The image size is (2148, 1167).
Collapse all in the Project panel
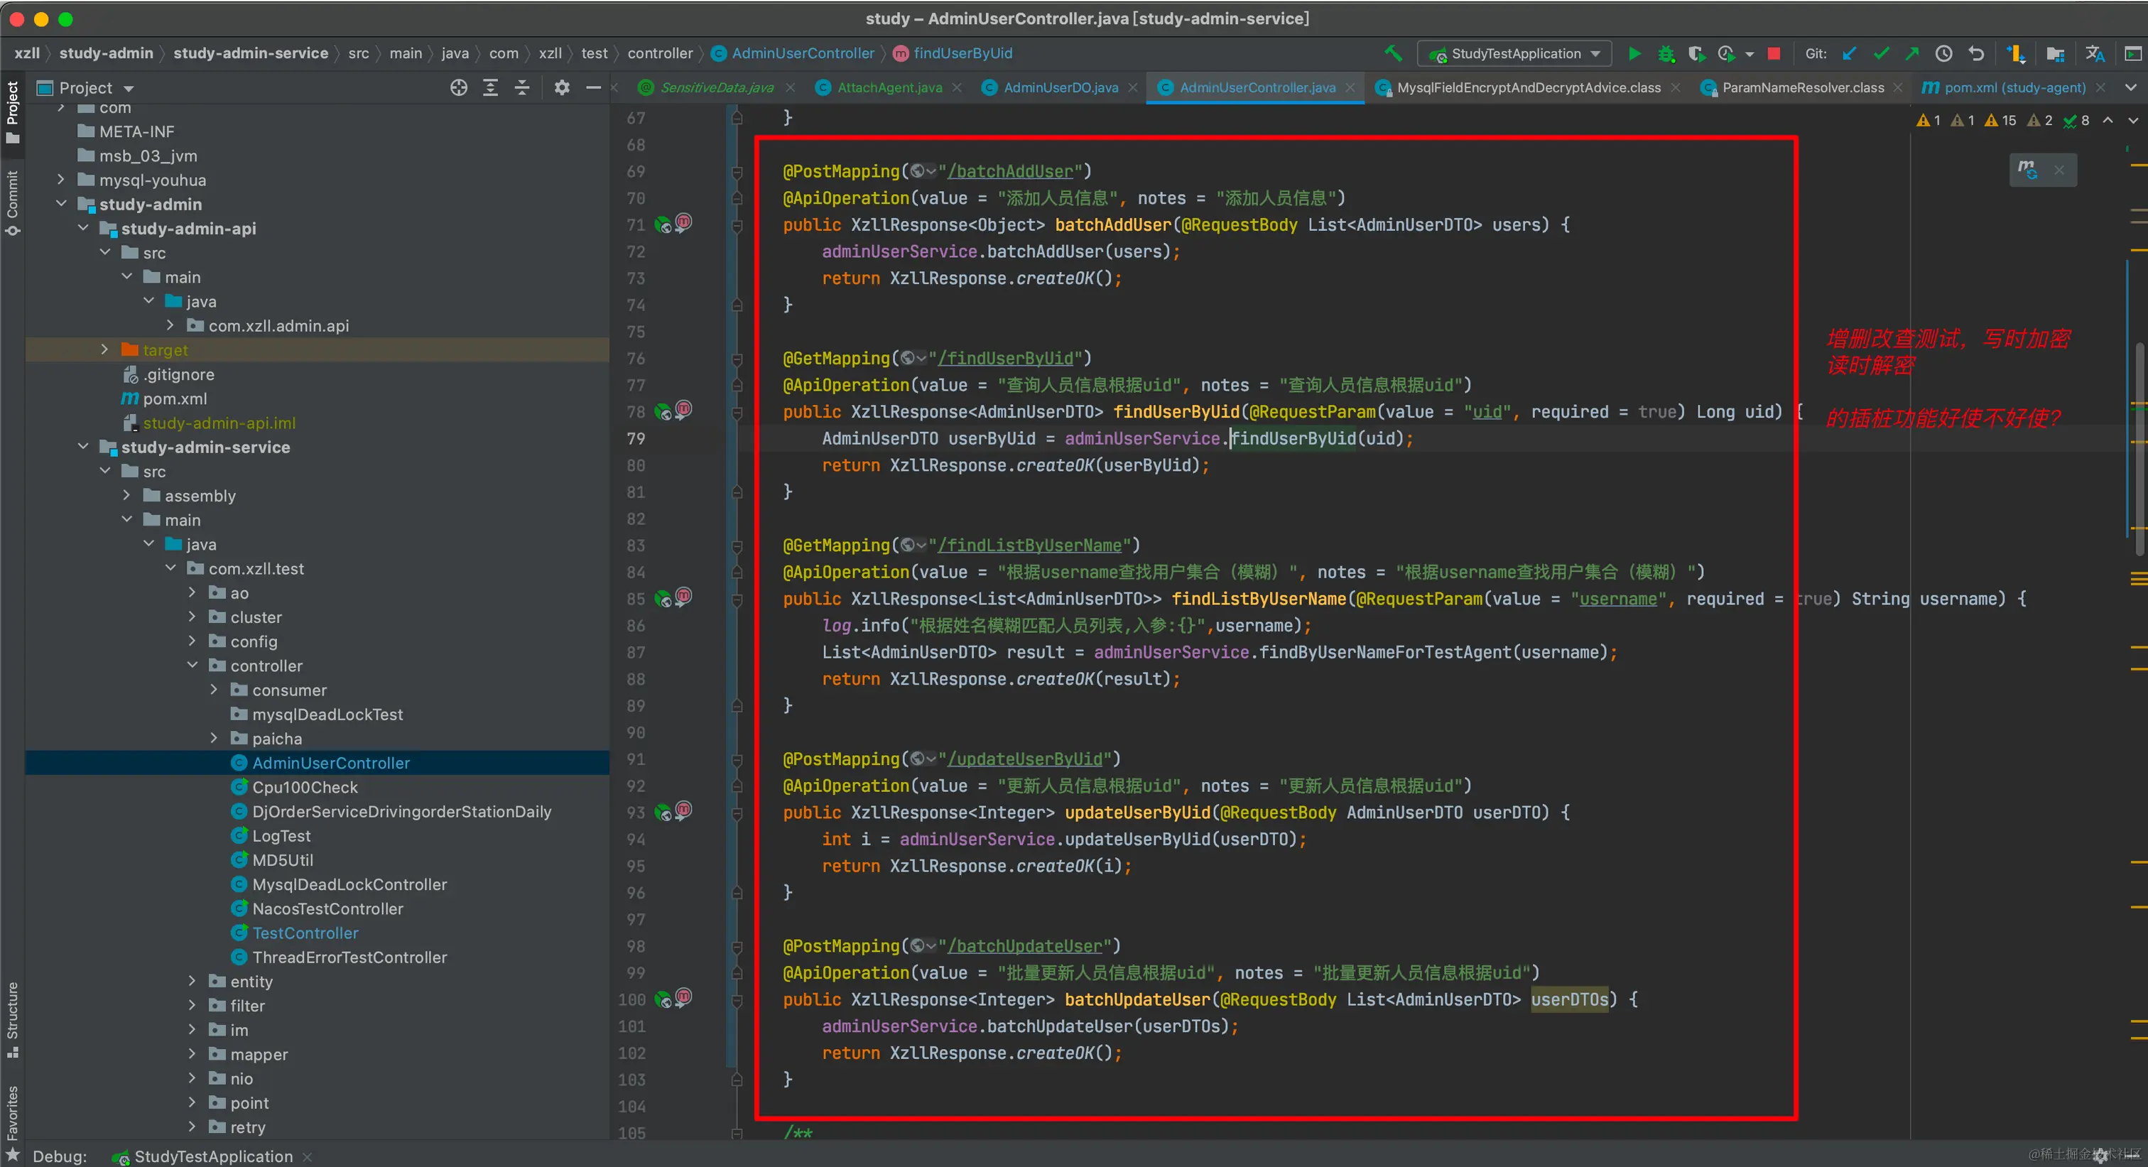click(x=522, y=87)
